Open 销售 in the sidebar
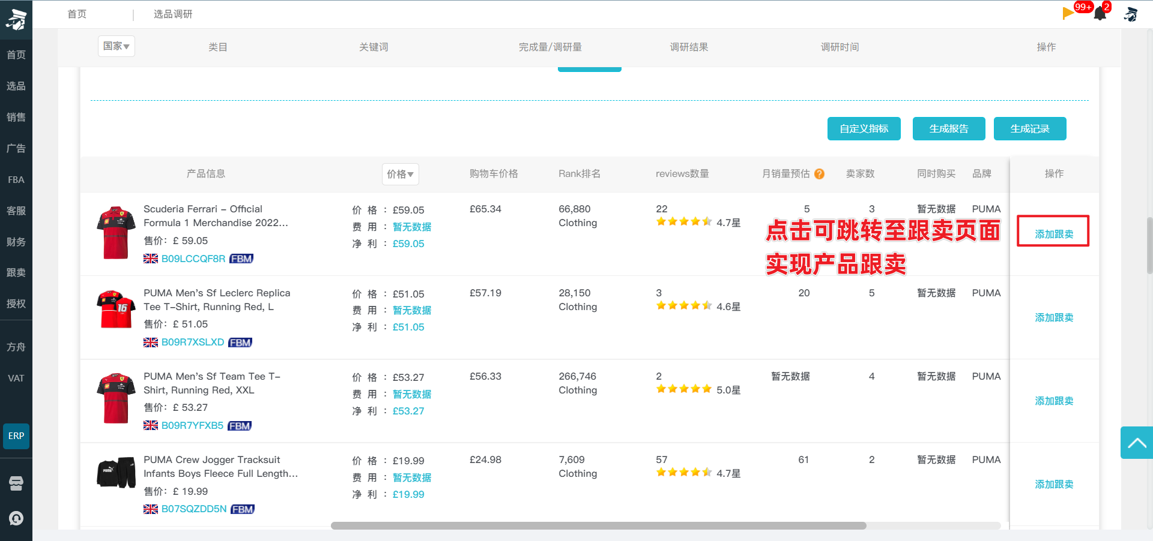Viewport: 1153px width, 541px height. coord(16,118)
